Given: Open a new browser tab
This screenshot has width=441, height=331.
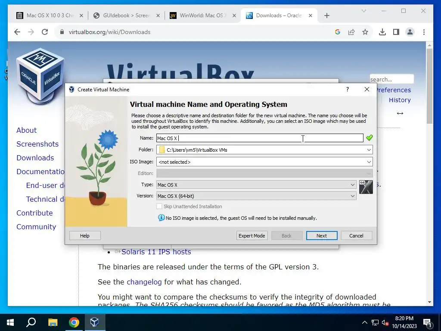Looking at the screenshot, I should tap(326, 16).
